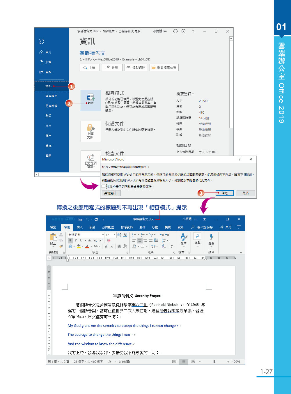Open the font name dropdown
This screenshot has height=394, width=291.
(x=103, y=235)
